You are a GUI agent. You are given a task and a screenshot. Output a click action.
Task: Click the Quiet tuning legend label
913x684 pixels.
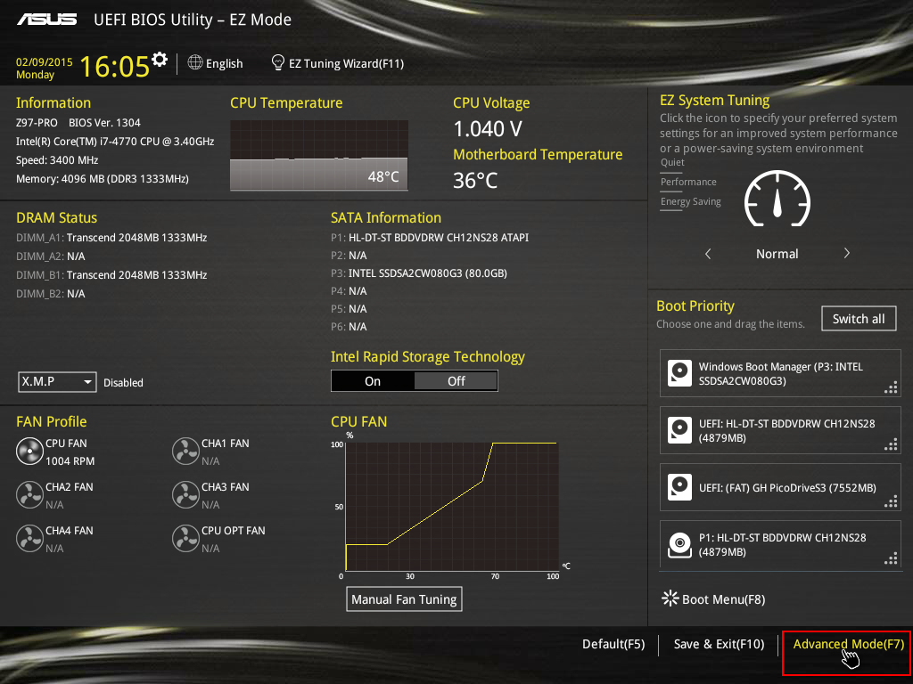(672, 162)
